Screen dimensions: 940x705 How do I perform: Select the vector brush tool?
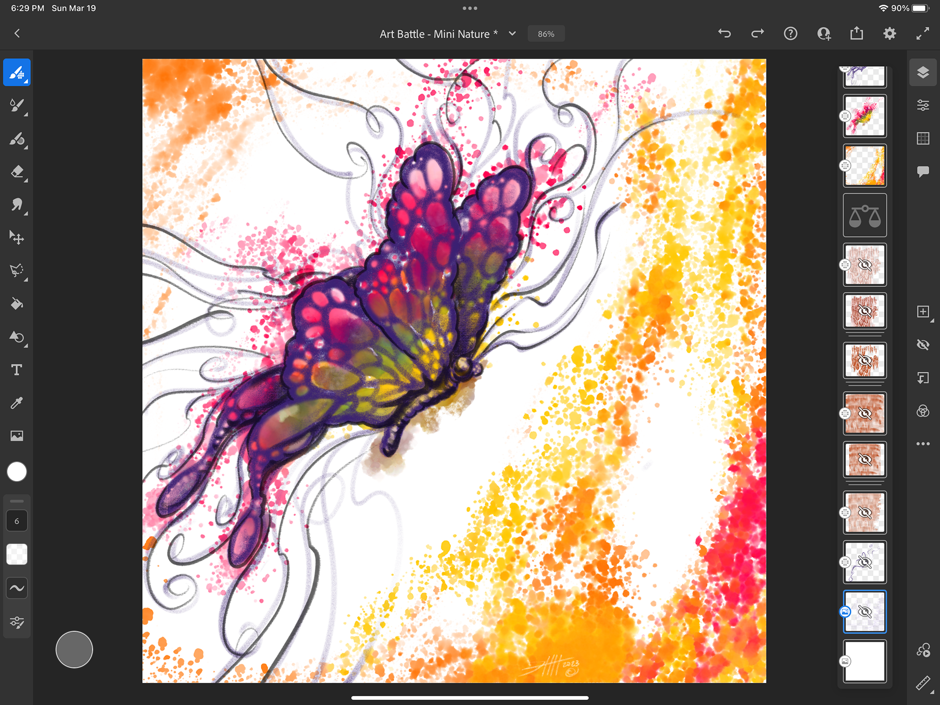[x=17, y=139]
